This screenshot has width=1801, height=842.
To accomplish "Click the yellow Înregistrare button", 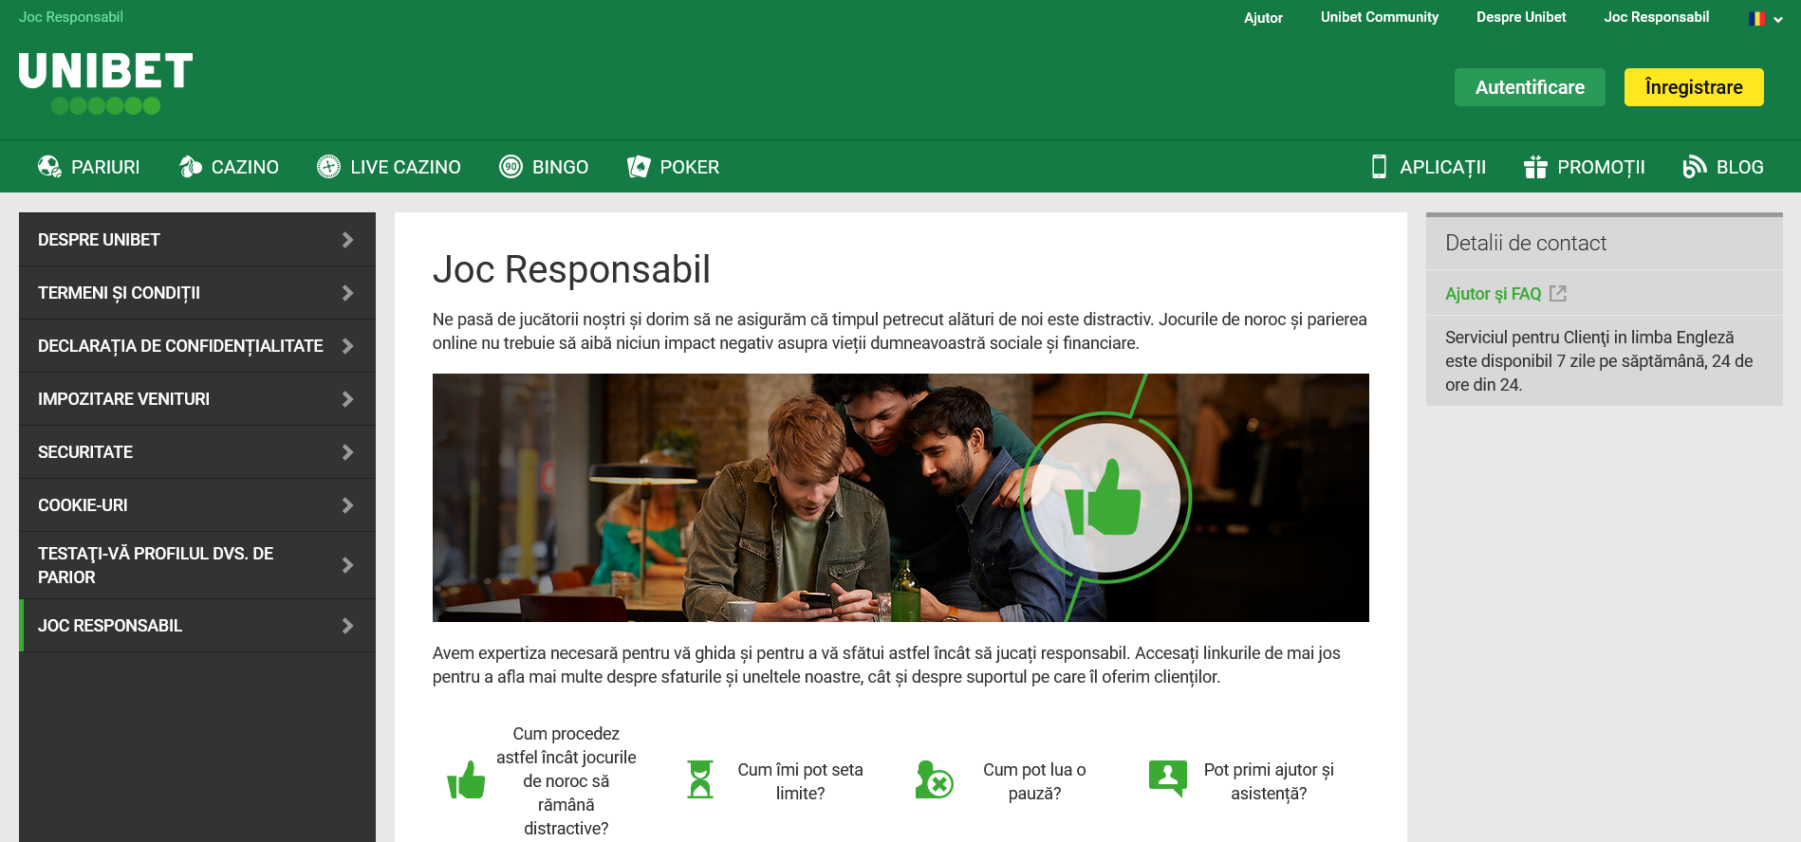I will coord(1694,87).
